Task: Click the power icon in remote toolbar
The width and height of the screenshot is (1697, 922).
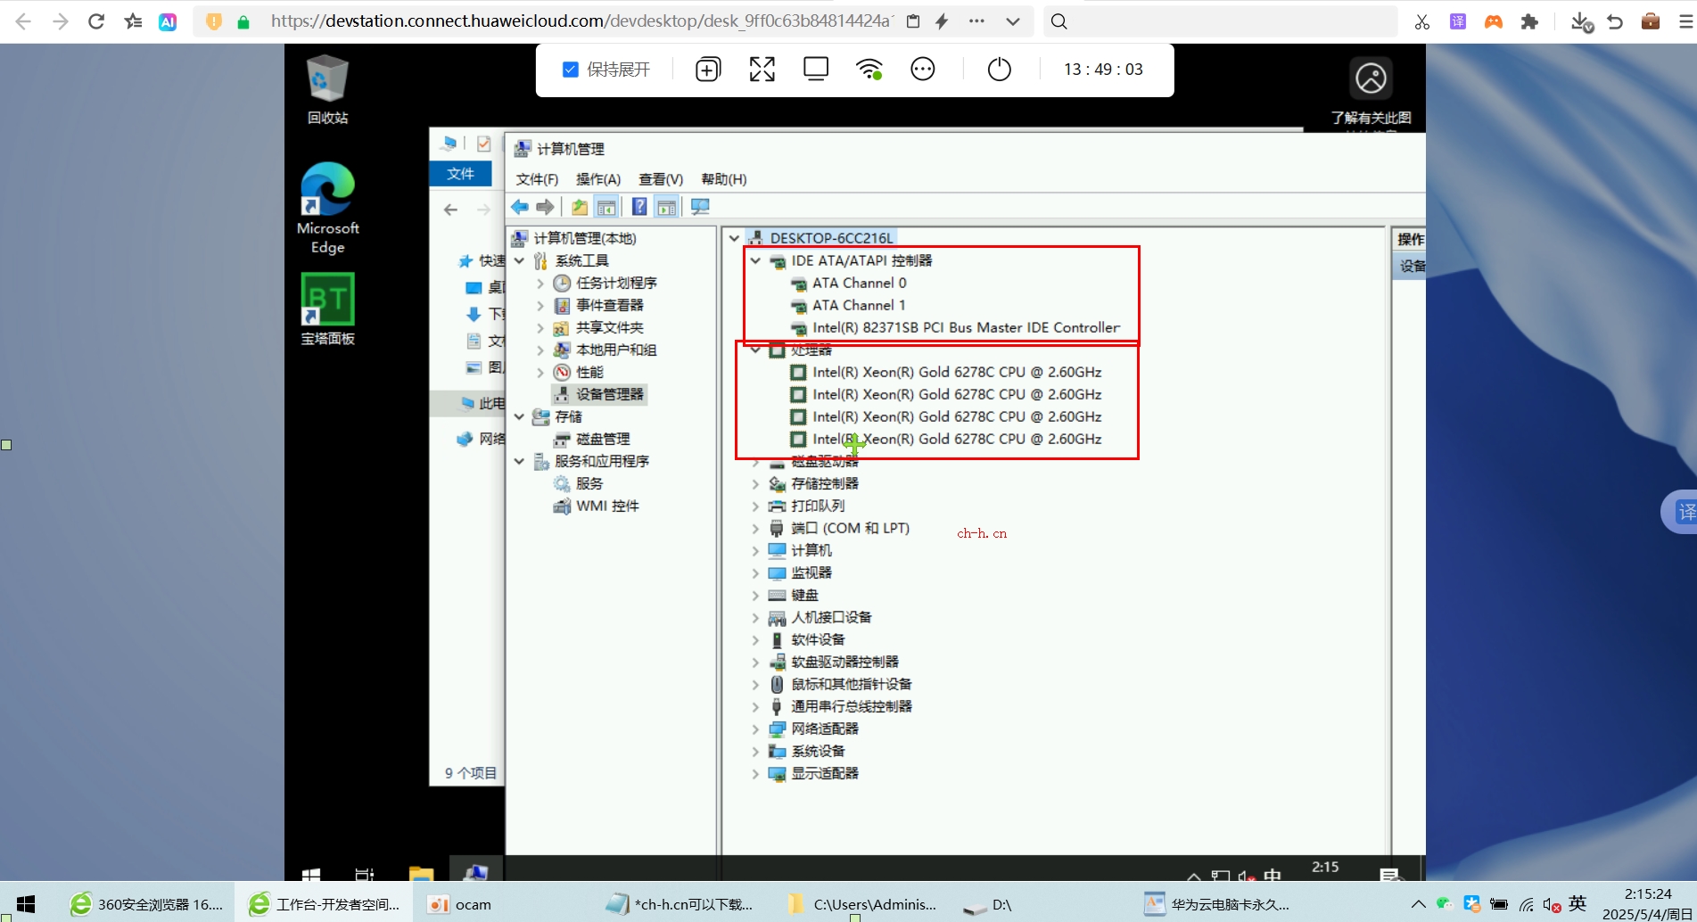Action: (x=999, y=70)
